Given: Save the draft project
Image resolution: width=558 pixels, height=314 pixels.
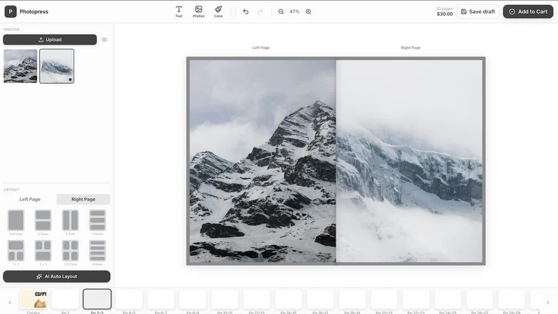Looking at the screenshot, I should pyautogui.click(x=478, y=11).
